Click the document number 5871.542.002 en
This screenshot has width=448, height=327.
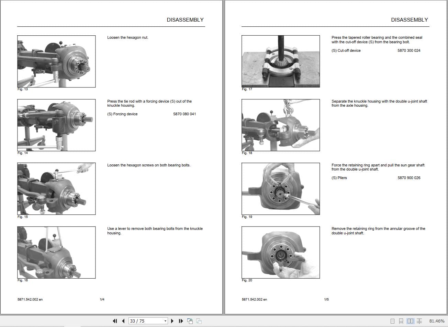[x=31, y=299]
